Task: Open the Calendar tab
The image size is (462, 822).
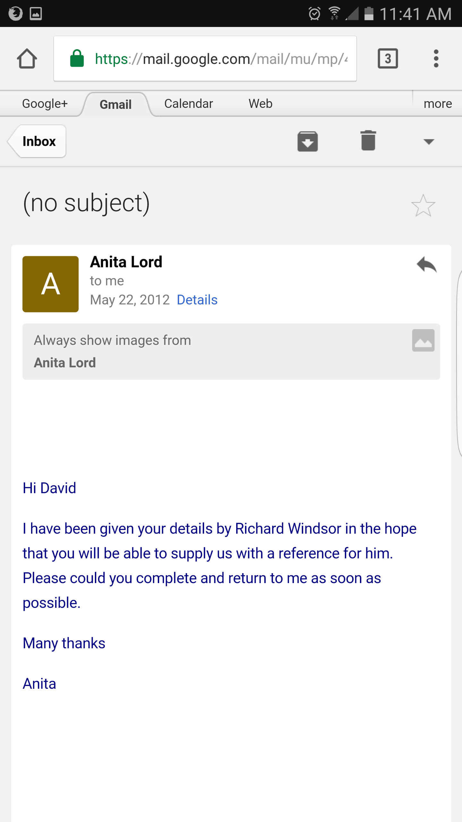Action: (189, 104)
